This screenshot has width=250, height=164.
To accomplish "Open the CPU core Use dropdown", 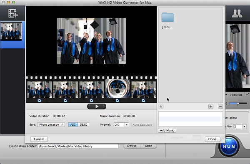I will point(244,127).
